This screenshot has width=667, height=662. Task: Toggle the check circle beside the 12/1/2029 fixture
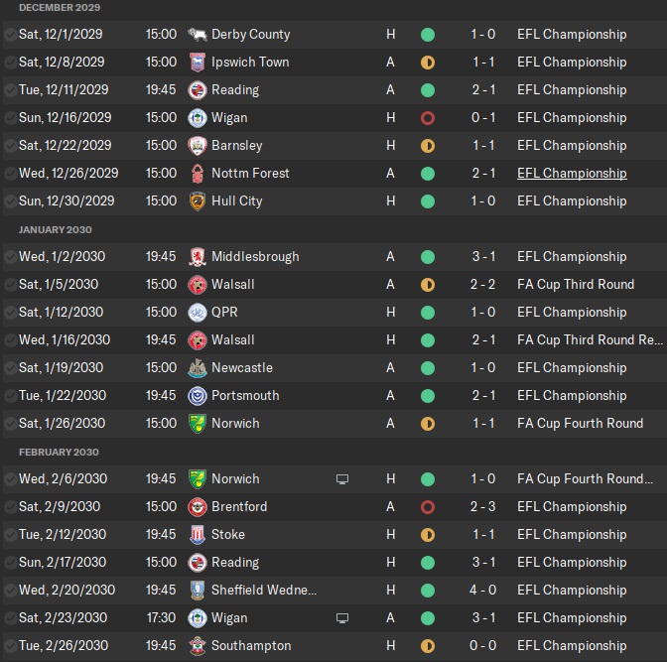tap(9, 34)
